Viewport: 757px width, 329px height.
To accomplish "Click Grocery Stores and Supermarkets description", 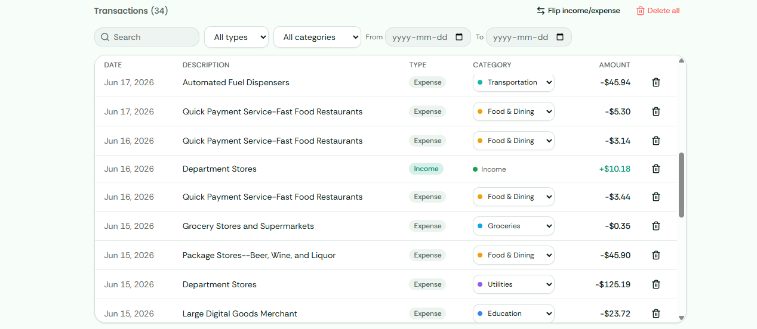I will pyautogui.click(x=248, y=226).
